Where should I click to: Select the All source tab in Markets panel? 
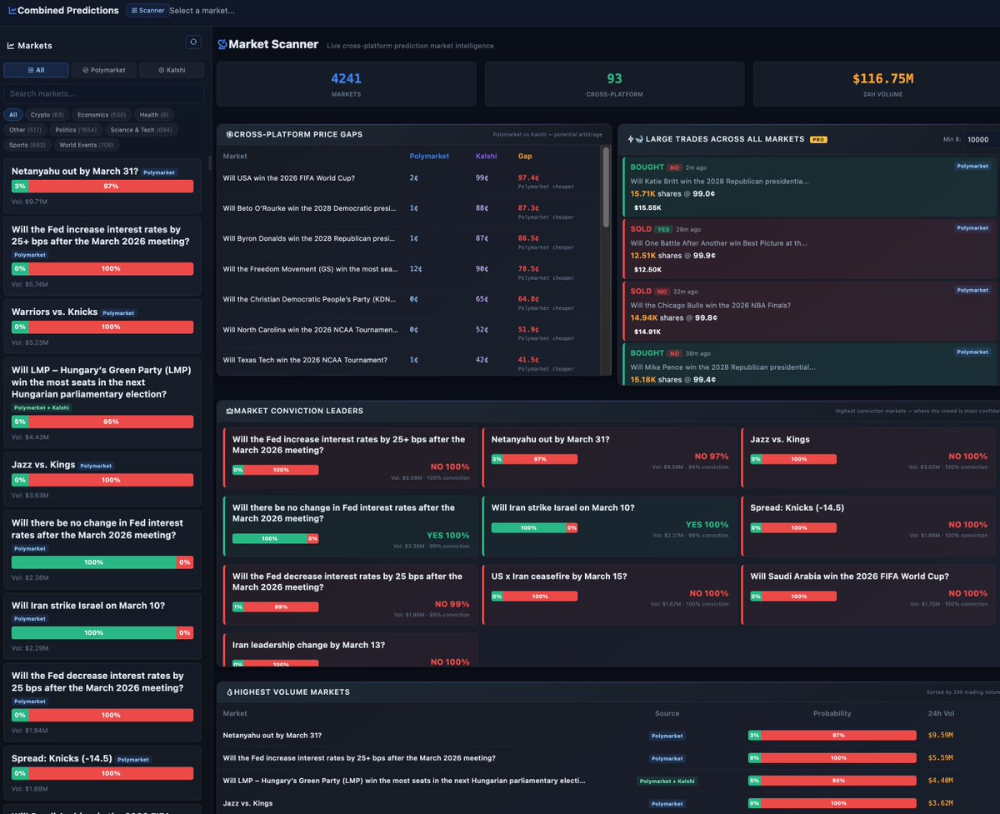point(35,70)
